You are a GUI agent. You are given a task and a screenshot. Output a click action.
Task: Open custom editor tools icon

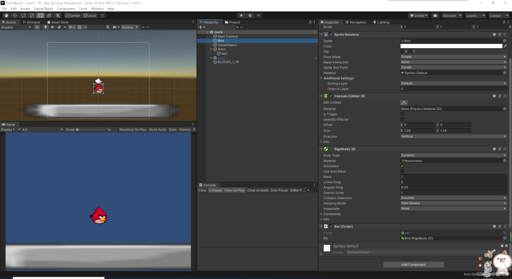tap(58, 15)
